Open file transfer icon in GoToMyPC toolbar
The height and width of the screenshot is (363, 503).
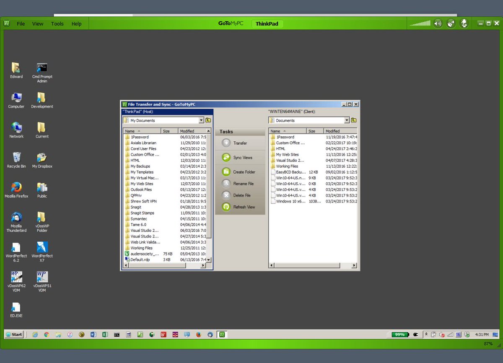451,23
